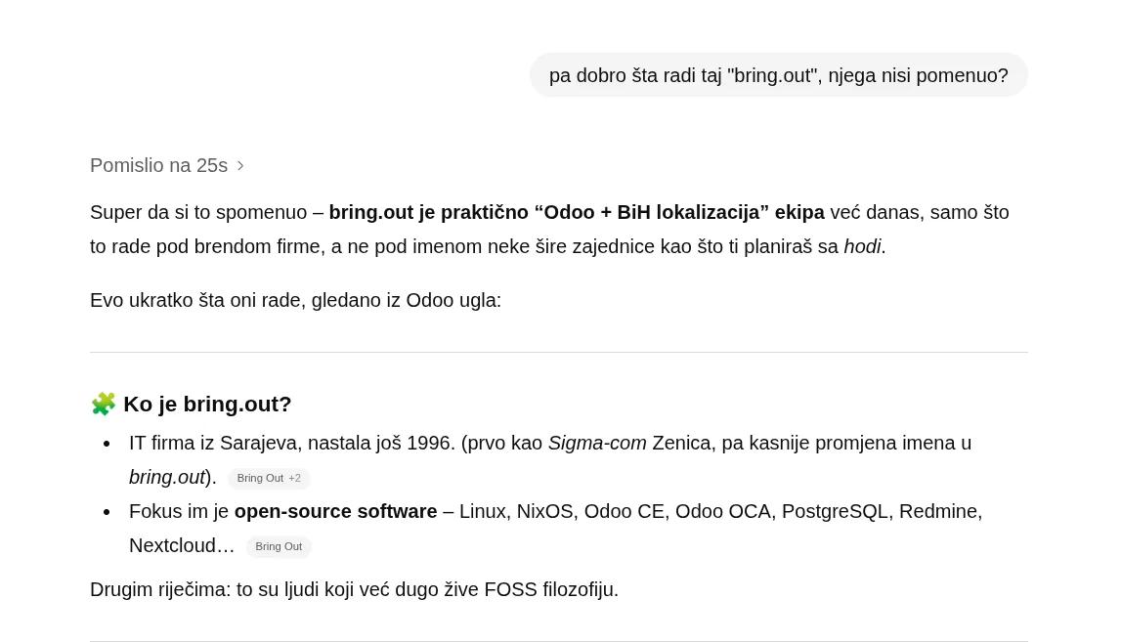1121x642 pixels.
Task: Click the "Ko je bring.out?" heading
Action: pyautogui.click(x=207, y=404)
